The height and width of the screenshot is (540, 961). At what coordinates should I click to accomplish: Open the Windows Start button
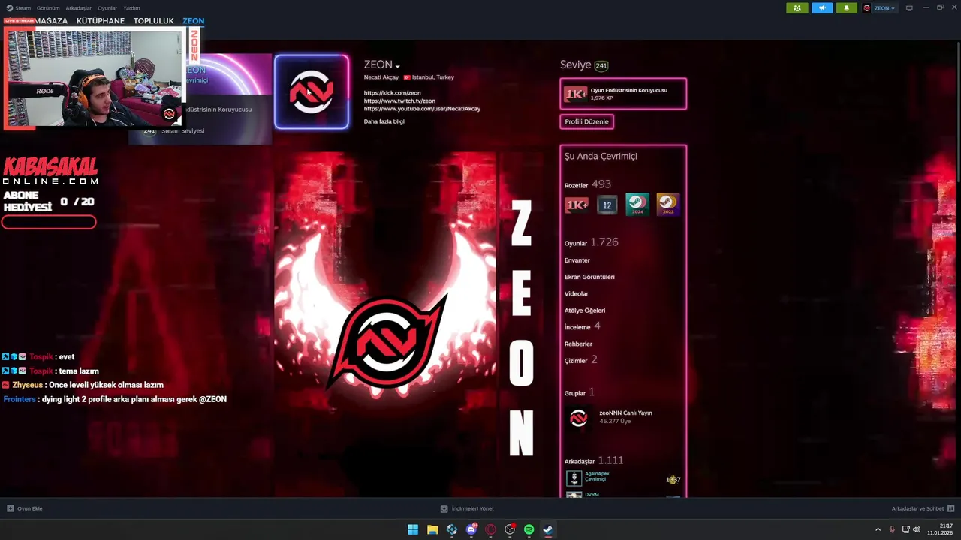pyautogui.click(x=413, y=529)
